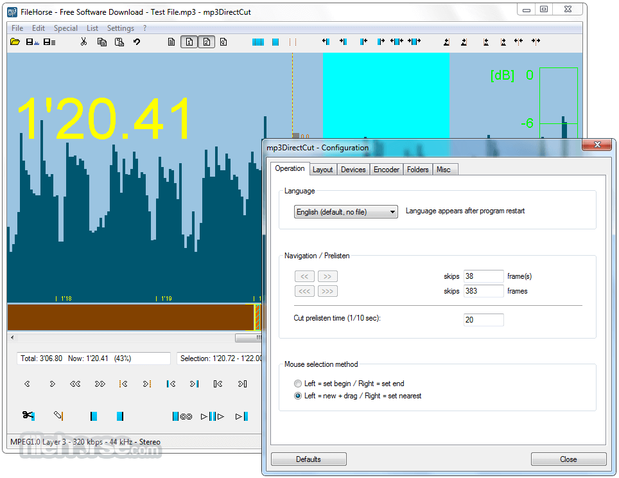Switch to the Layout tab
Viewport: 619px width, 478px height.
pyautogui.click(x=323, y=170)
